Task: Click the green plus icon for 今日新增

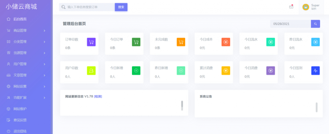Action: click(136, 71)
